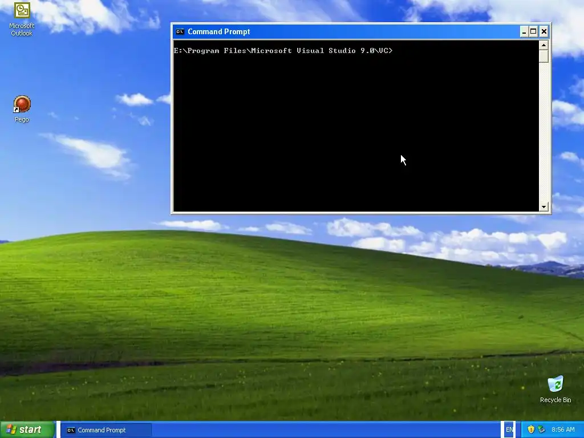Click the EN language indicator in taskbar
This screenshot has height=438, width=584.
[x=509, y=430]
